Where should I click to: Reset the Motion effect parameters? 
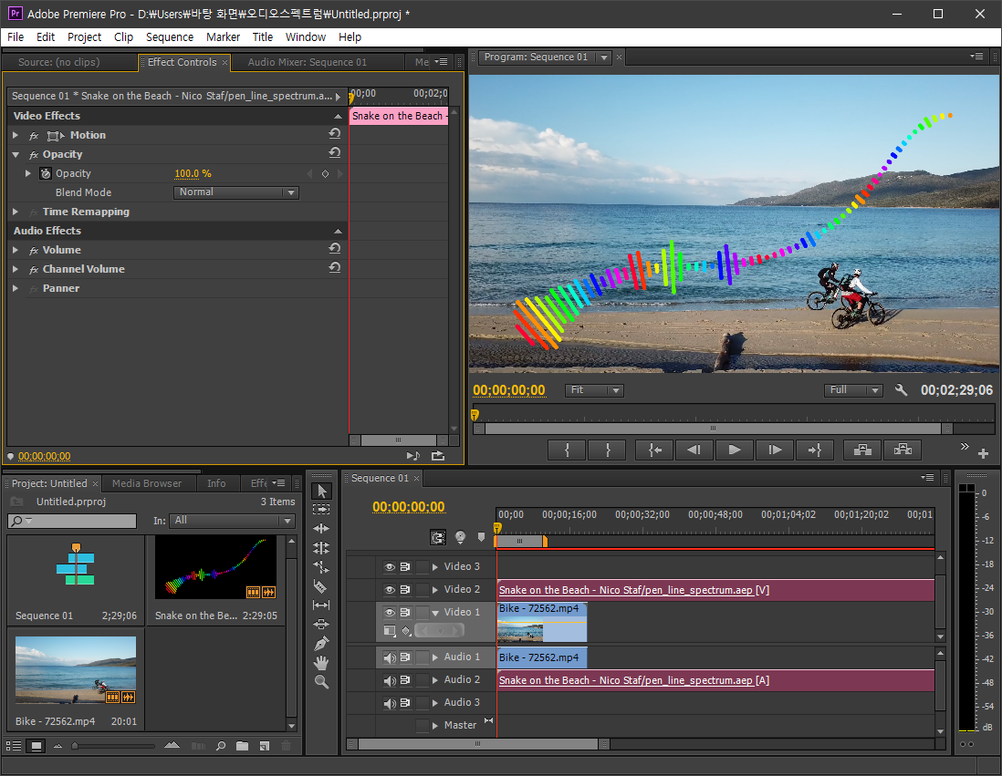pyautogui.click(x=335, y=134)
